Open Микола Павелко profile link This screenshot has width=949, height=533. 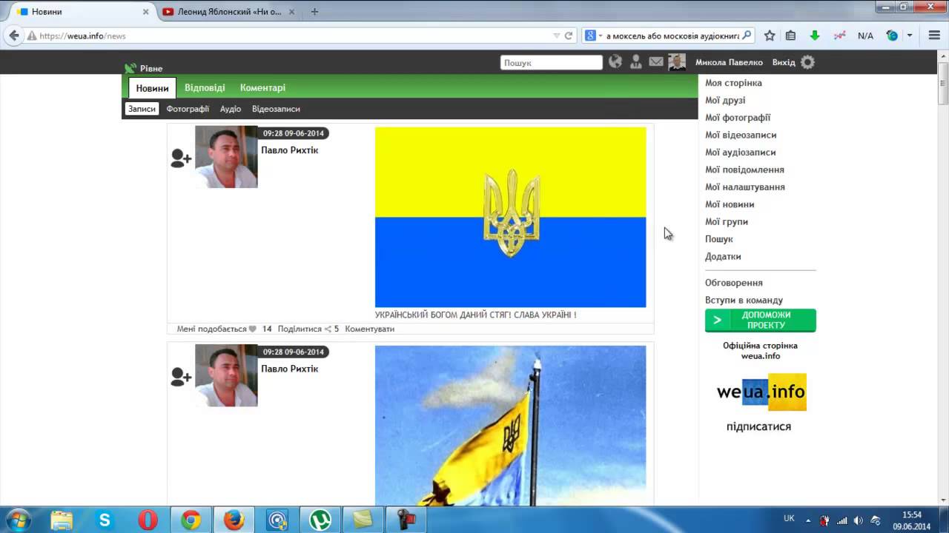729,62
